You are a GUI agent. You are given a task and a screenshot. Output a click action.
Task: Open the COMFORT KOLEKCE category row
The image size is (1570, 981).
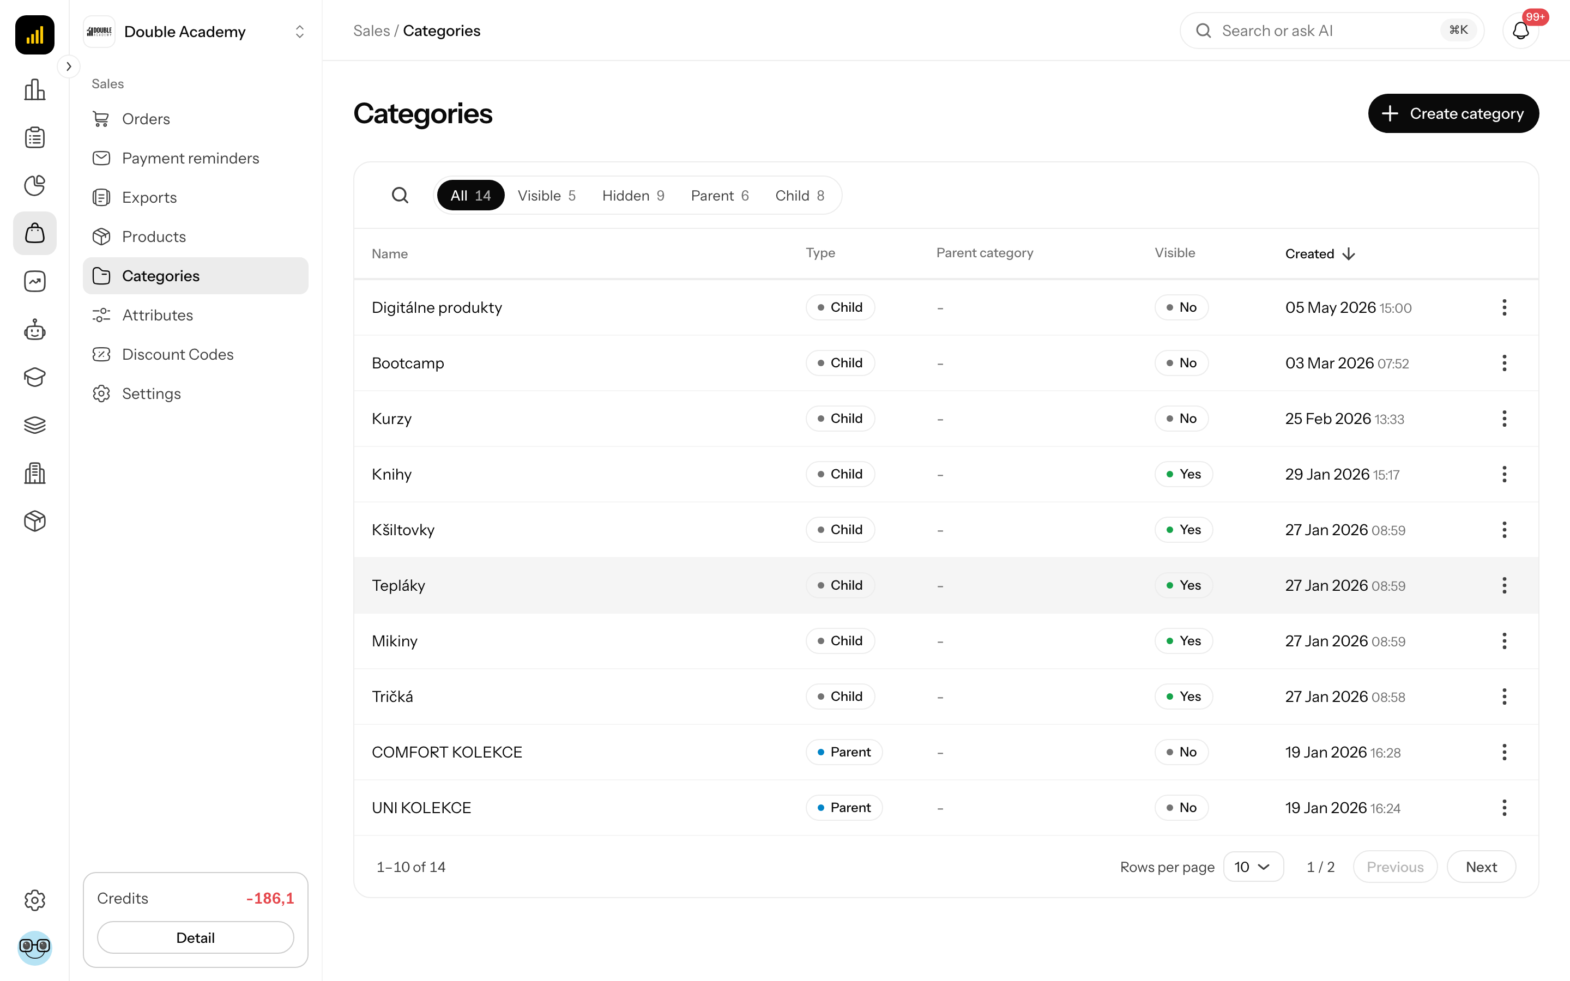coord(946,752)
